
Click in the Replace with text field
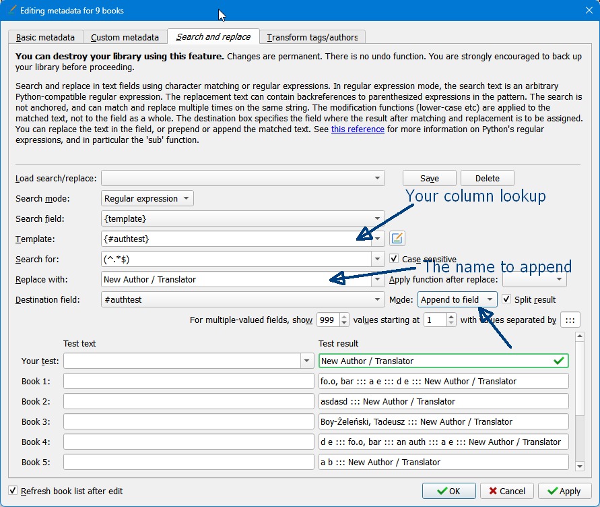236,279
